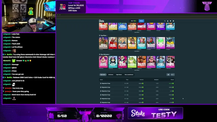The height and width of the screenshot is (122, 217).
Task: Click the green coin icon next to balance
Action: pos(135,21)
